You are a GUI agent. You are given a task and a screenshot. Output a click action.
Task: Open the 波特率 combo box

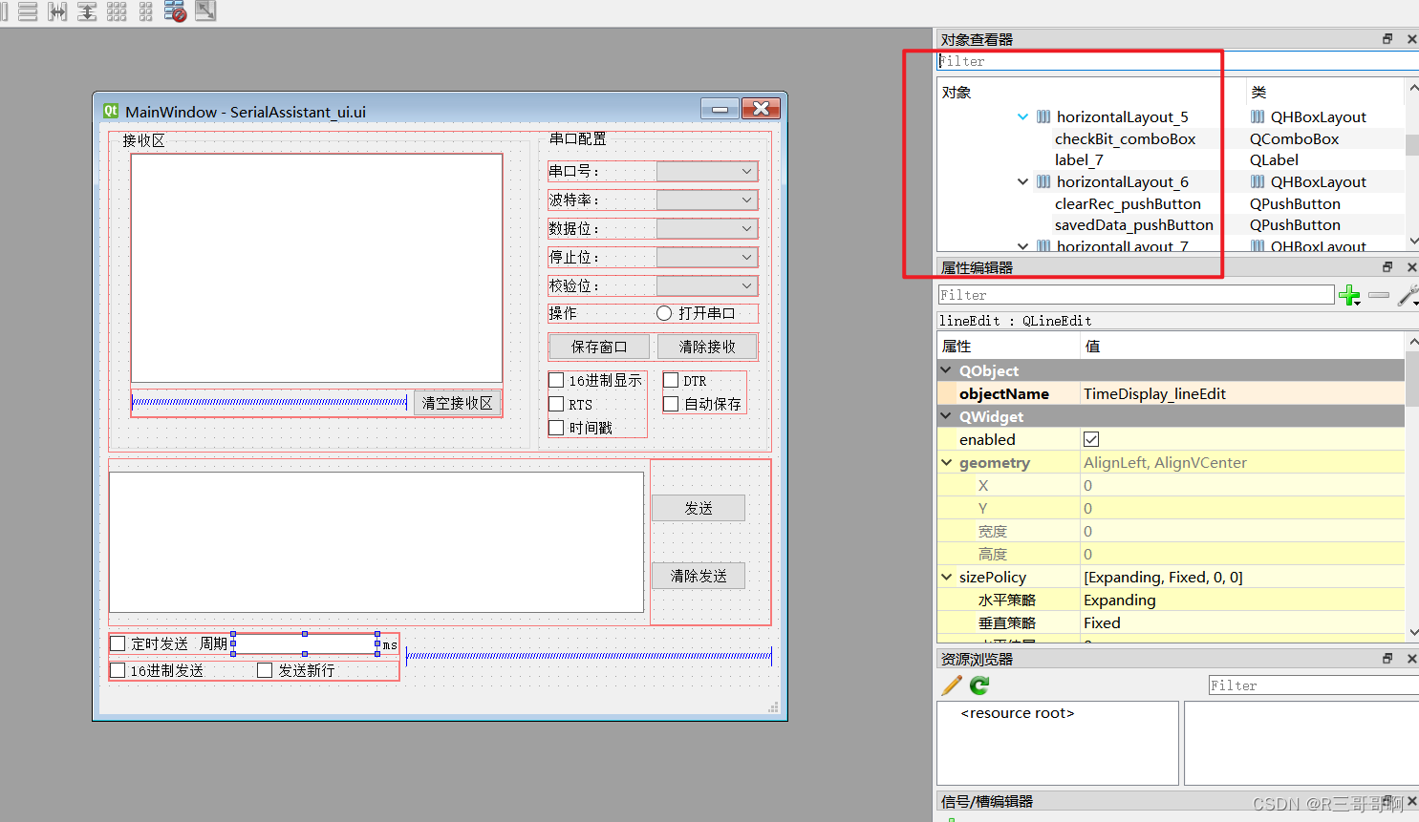[707, 200]
